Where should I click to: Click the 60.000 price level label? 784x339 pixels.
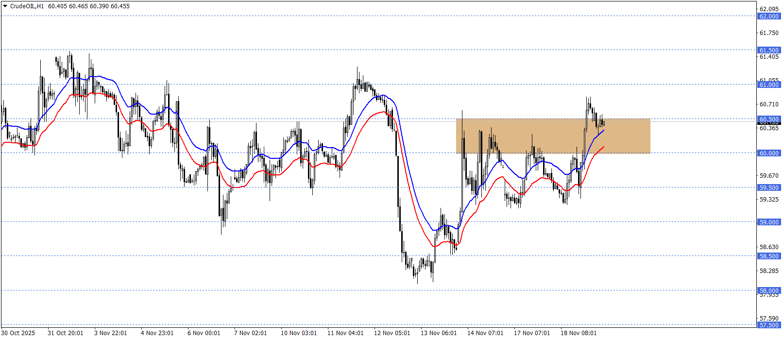[x=769, y=153]
